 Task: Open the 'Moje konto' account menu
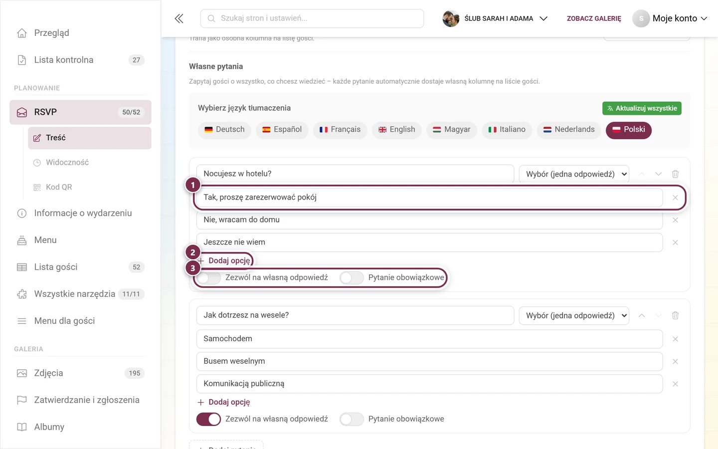tap(670, 18)
